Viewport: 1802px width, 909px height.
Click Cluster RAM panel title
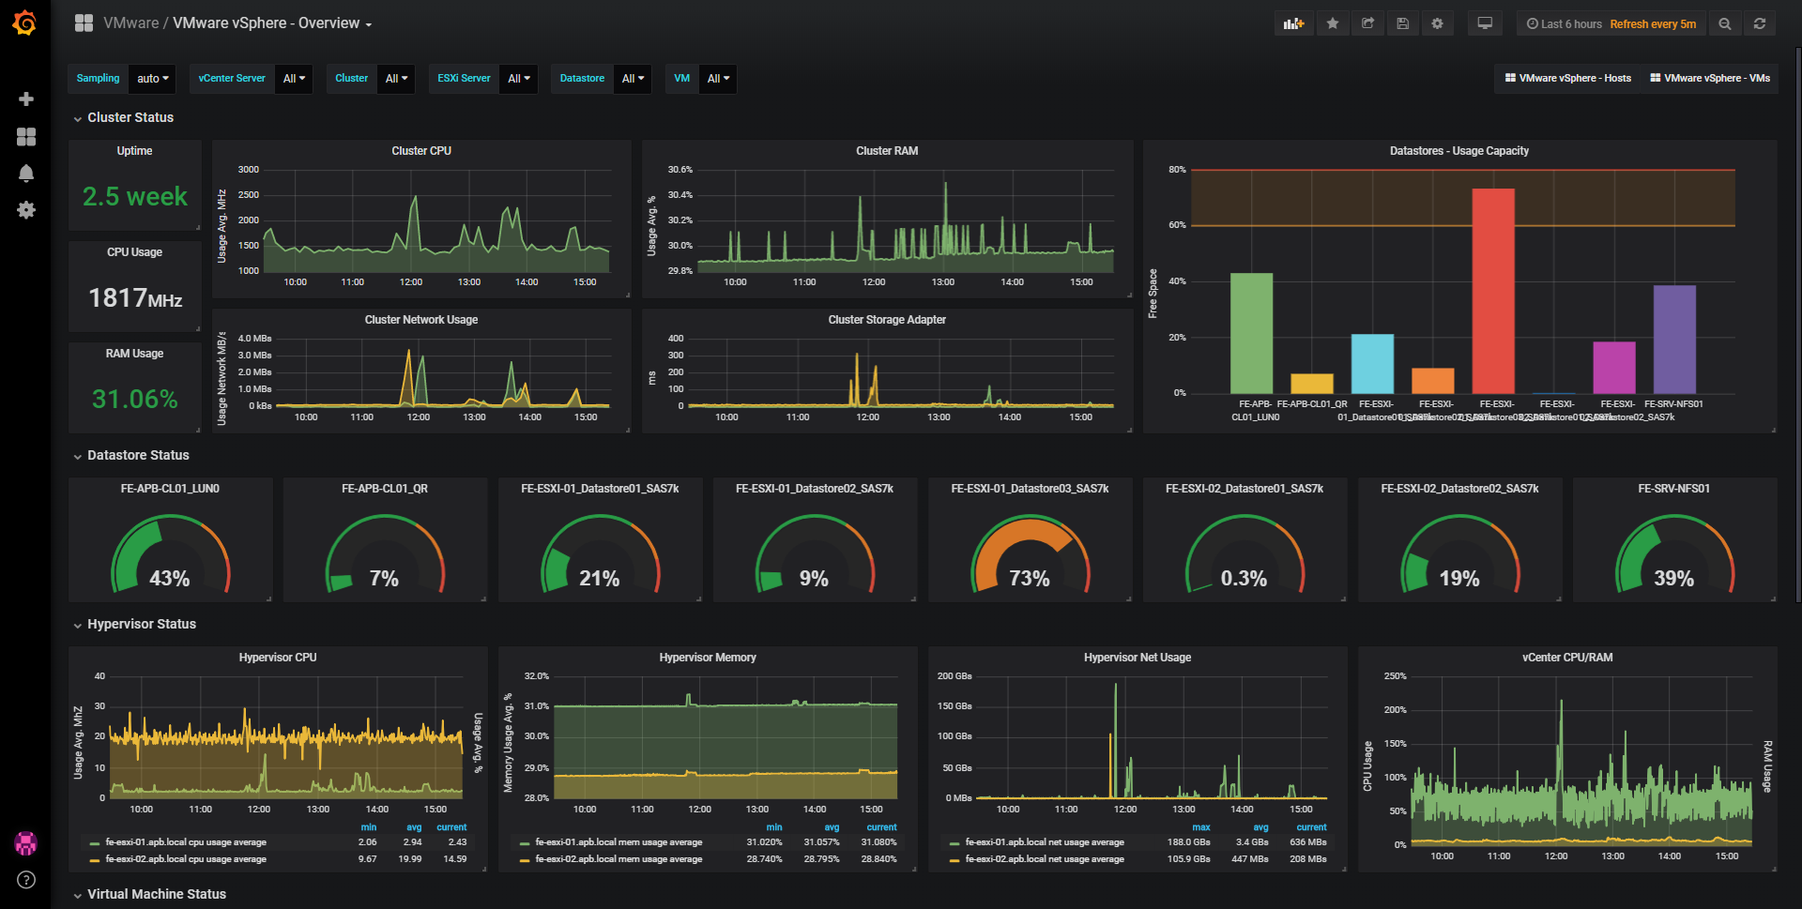(887, 151)
